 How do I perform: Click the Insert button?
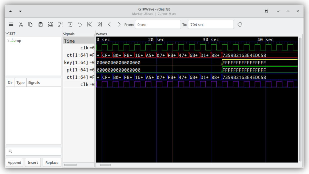(33, 163)
